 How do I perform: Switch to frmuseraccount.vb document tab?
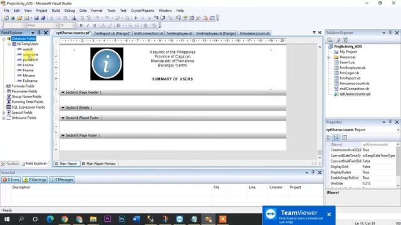[x=255, y=33]
